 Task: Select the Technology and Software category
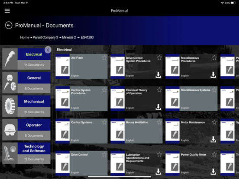[x=34, y=149]
